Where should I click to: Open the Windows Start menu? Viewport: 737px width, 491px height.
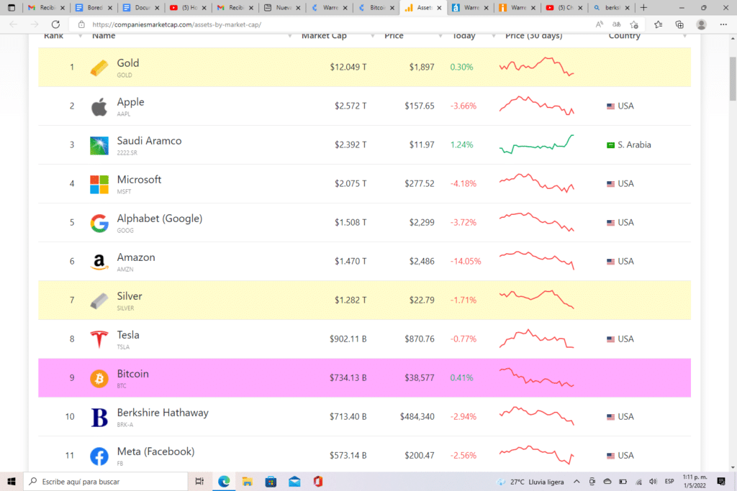[x=12, y=482]
